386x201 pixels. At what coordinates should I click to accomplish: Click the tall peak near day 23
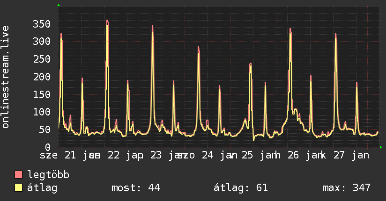point(152,26)
